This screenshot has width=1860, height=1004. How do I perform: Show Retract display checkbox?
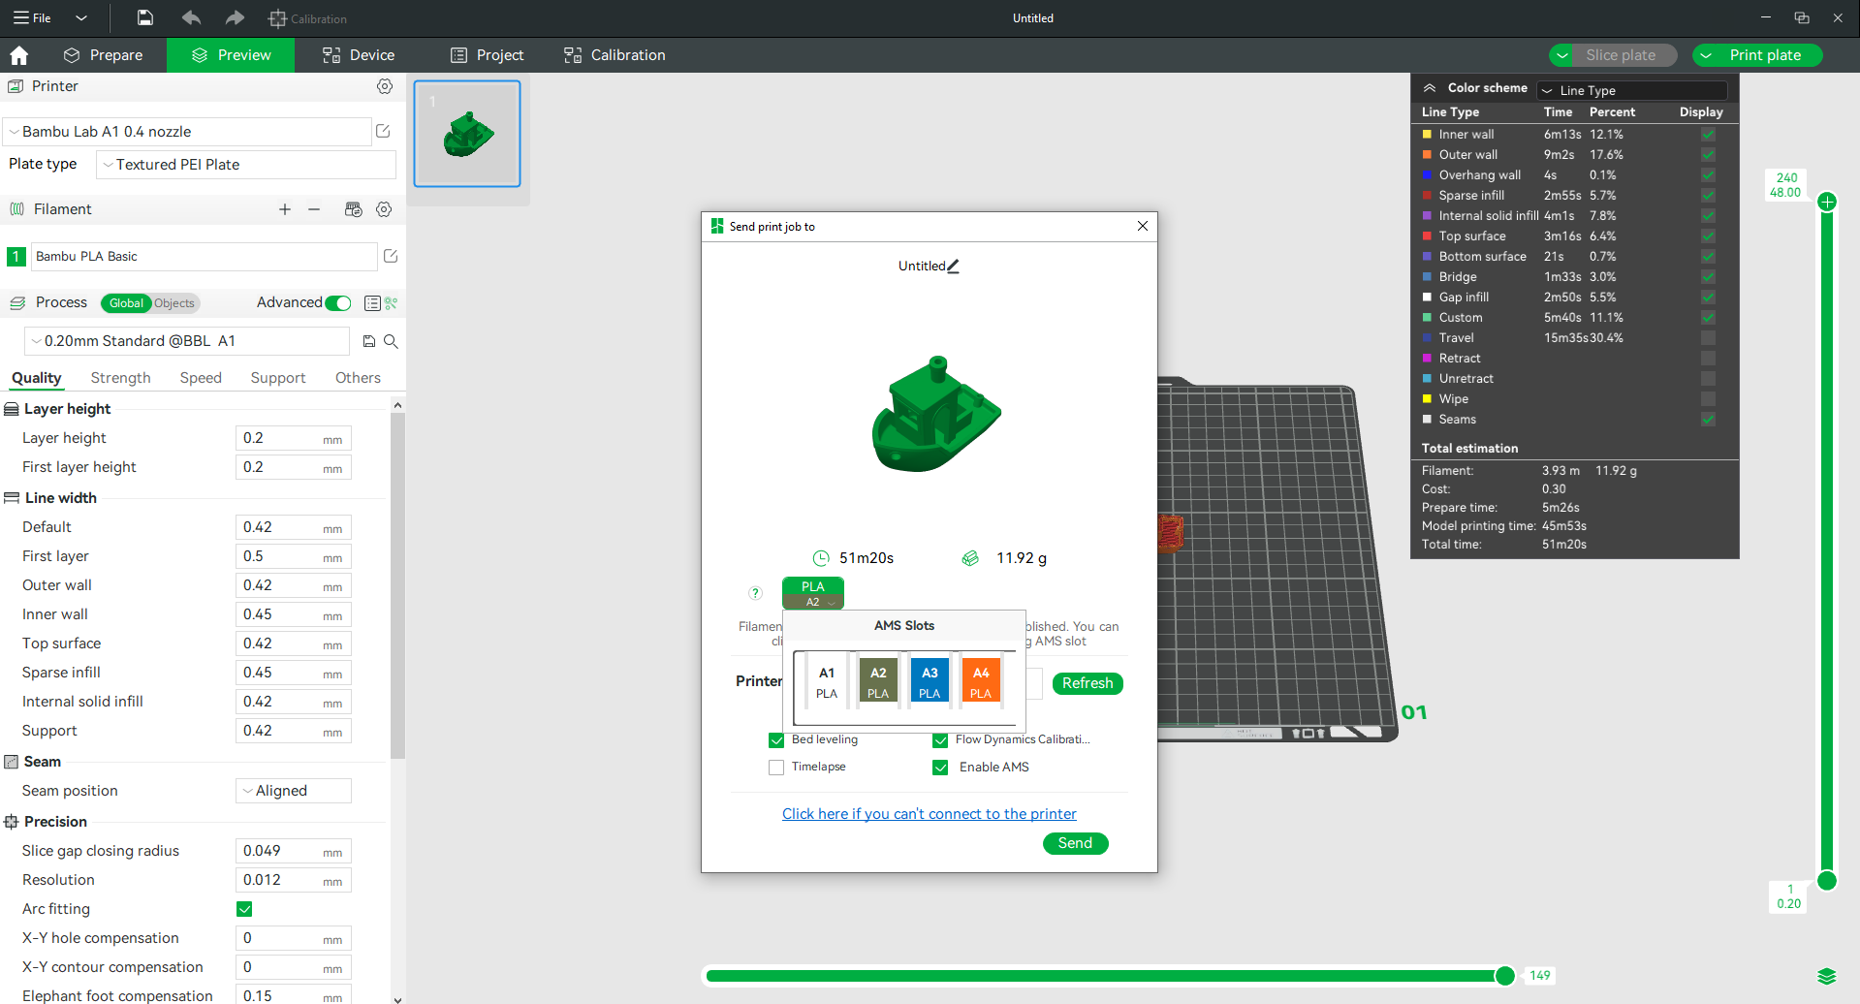point(1708,359)
